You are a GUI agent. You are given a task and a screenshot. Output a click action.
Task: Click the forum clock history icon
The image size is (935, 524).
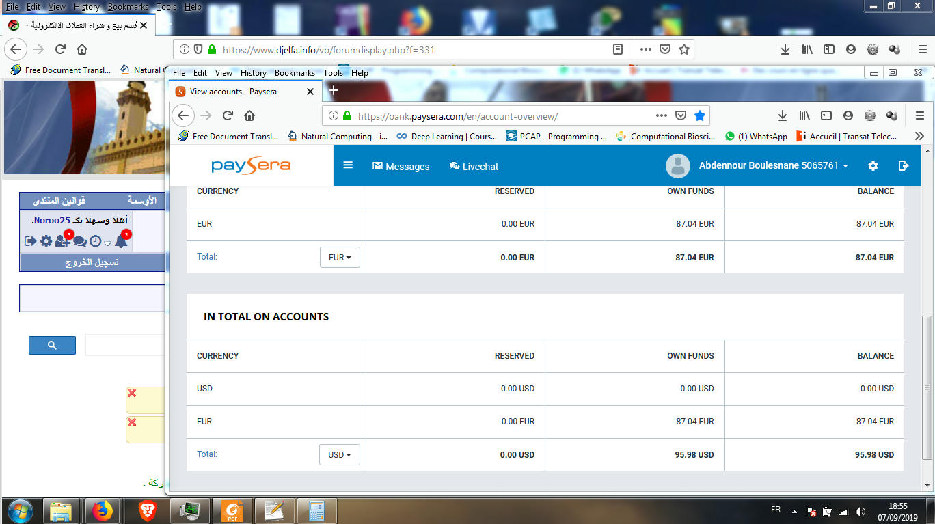96,241
